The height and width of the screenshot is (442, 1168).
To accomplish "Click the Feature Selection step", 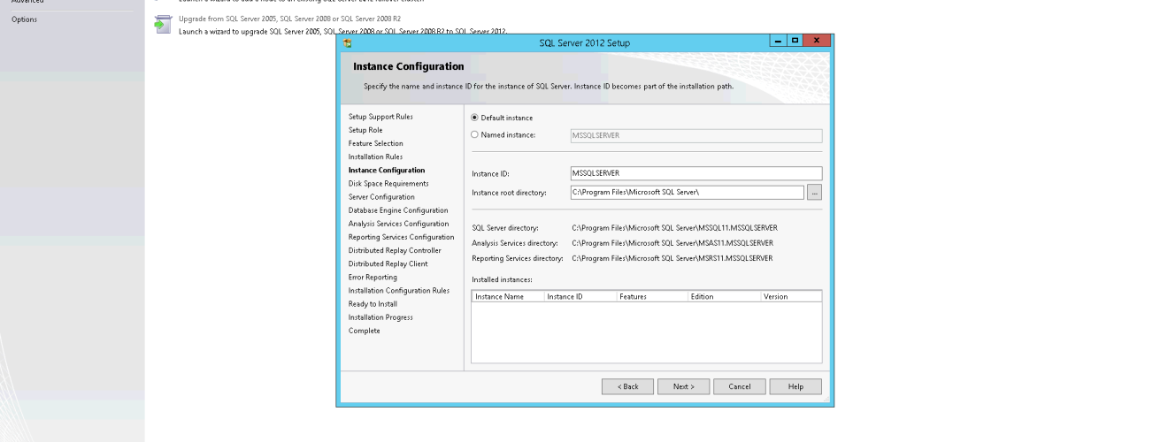I will 375,143.
